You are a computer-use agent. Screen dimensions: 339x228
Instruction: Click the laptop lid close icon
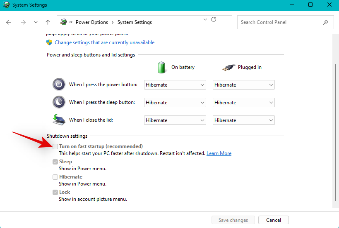[x=59, y=120]
